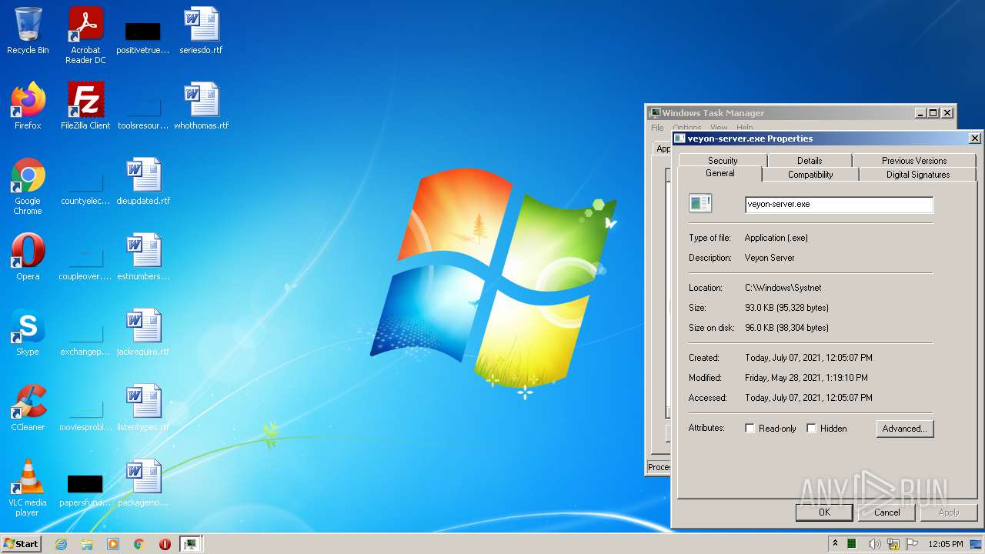The width and height of the screenshot is (985, 554).
Task: Launch the Opera desktop shortcut
Action: (x=28, y=257)
